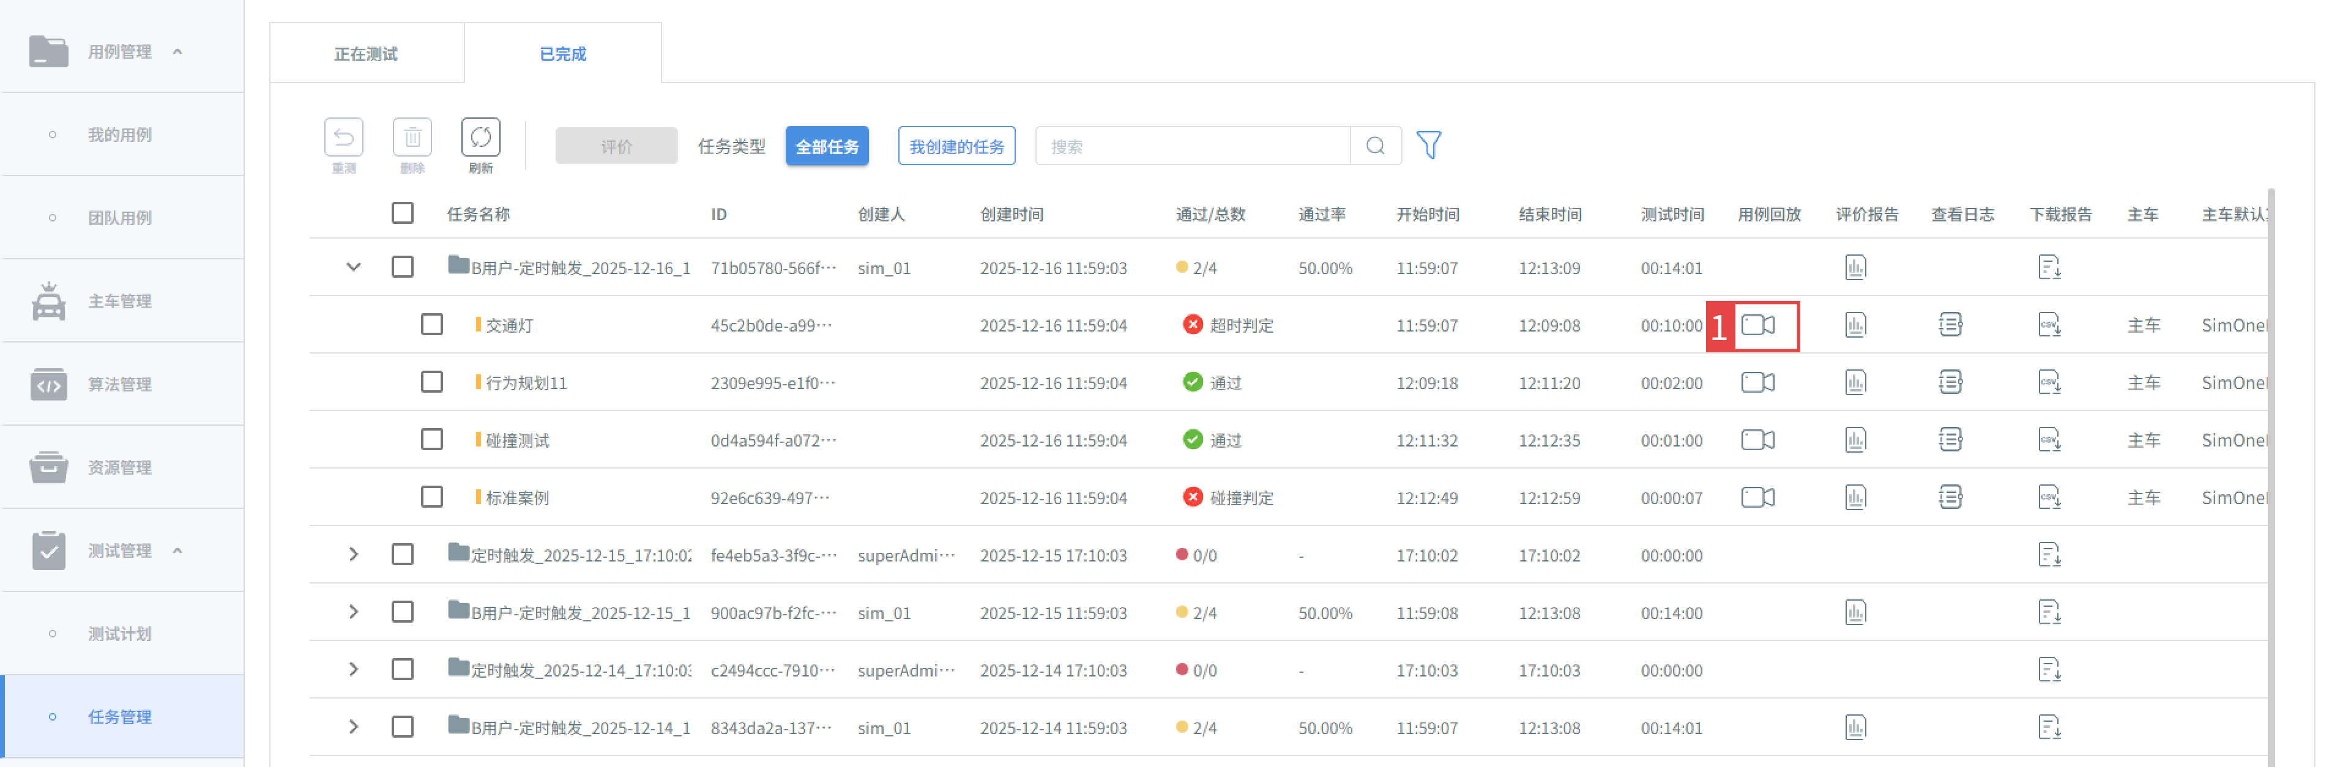Screen dimensions: 2340x767
Task: Click the magnifier search icon
Action: (1375, 146)
